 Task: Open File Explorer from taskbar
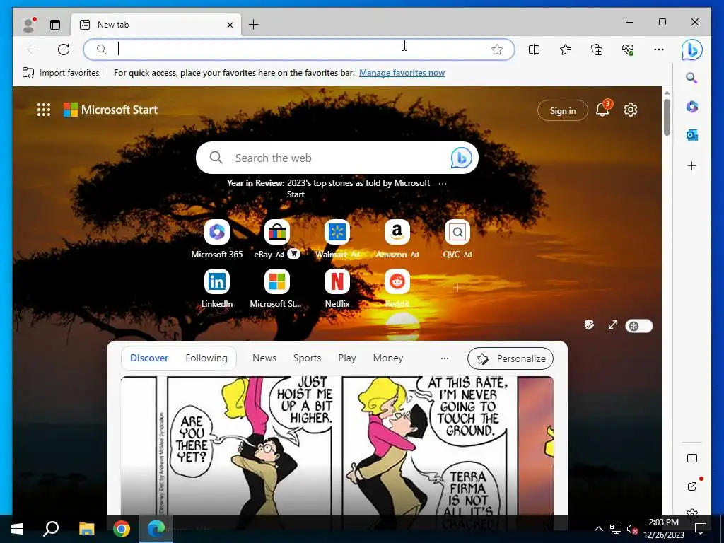point(86,529)
